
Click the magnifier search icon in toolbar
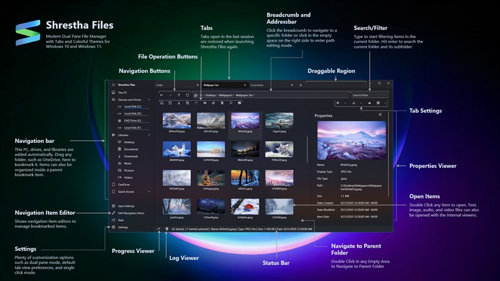pos(231,103)
